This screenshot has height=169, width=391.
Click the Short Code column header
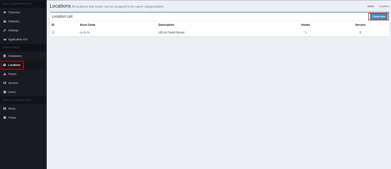click(87, 25)
